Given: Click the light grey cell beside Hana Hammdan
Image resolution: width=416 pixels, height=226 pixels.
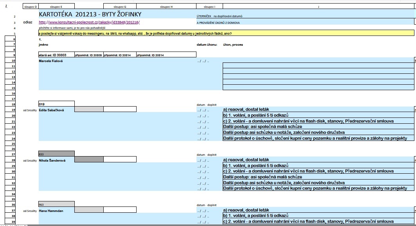Looking at the screenshot, I should [89, 210].
